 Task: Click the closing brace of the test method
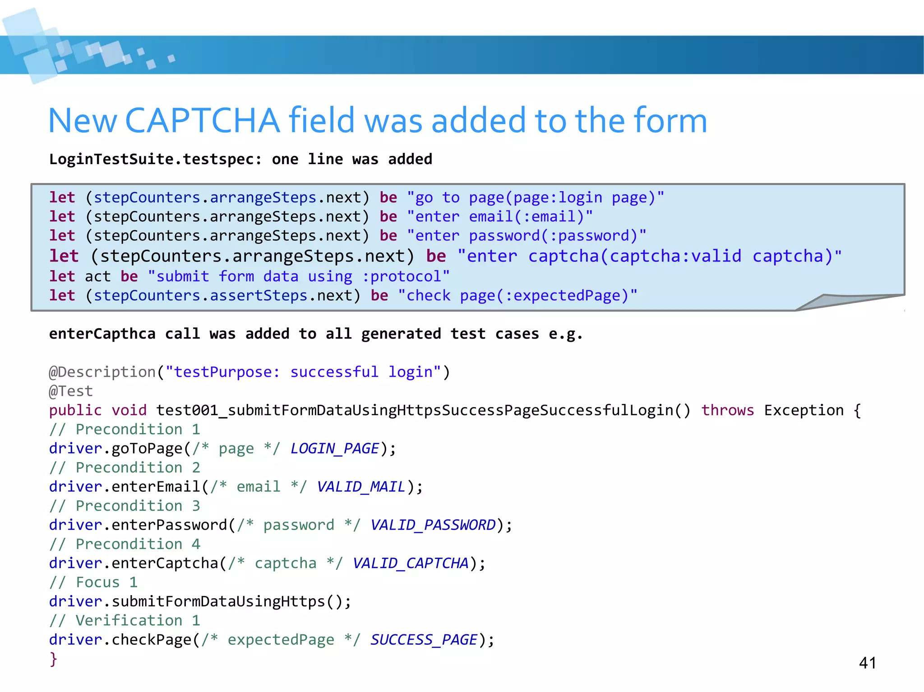click(53, 659)
